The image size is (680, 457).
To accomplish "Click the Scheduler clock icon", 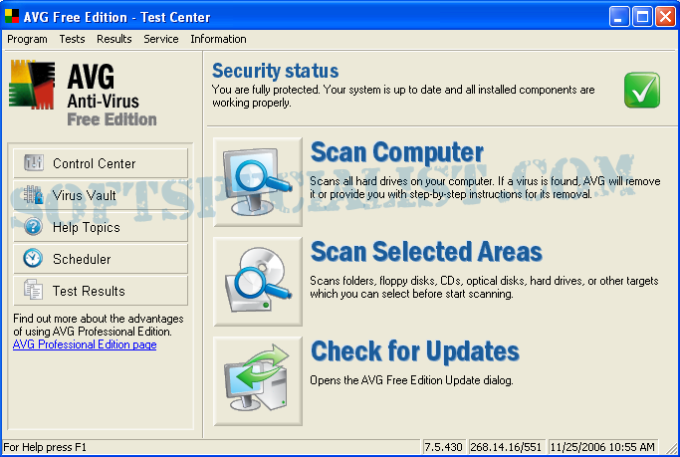I will coord(34,259).
